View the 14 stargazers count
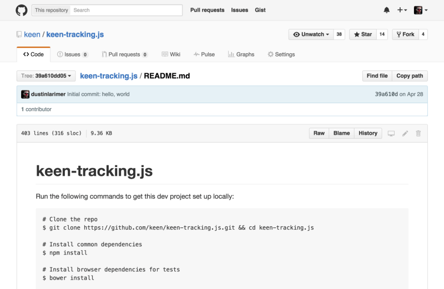444x289 pixels. coord(382,34)
